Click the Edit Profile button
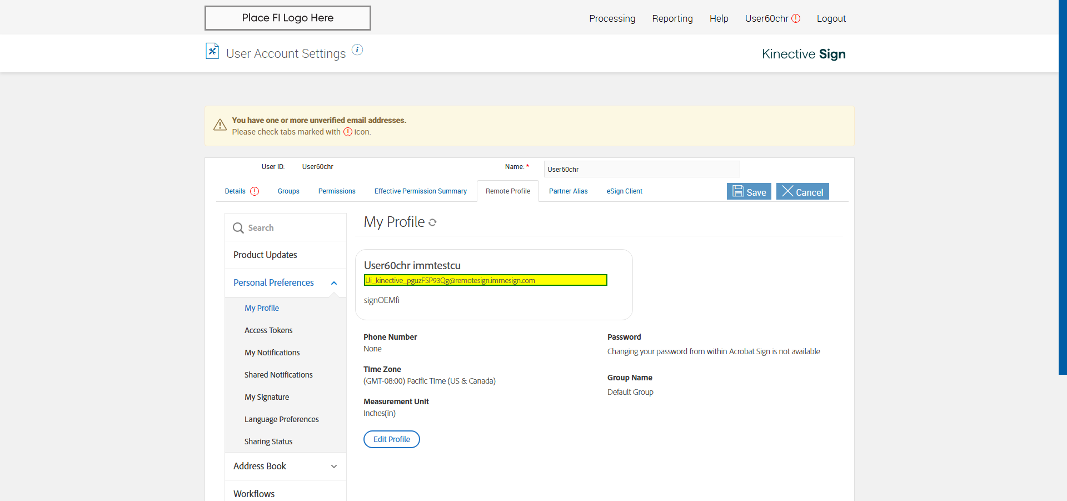 pos(392,439)
